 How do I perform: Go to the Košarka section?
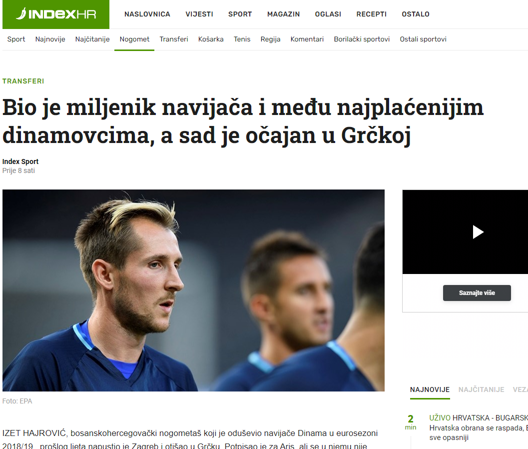tap(211, 39)
